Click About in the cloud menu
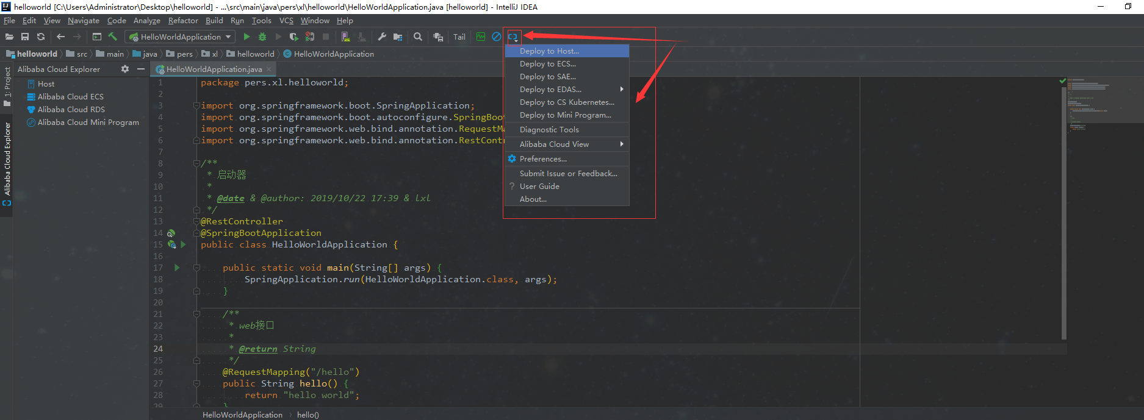The height and width of the screenshot is (420, 1144). 567,199
